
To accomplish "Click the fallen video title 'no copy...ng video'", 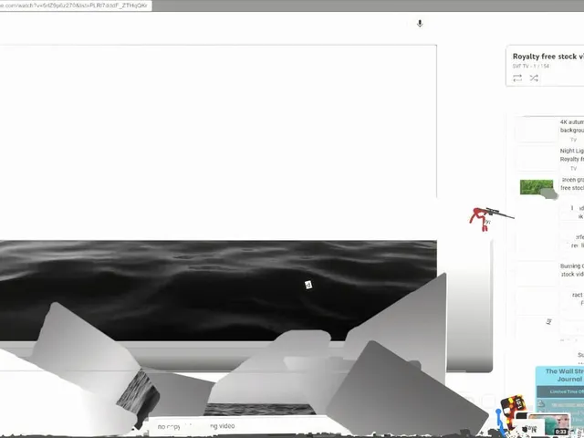I will (196, 426).
